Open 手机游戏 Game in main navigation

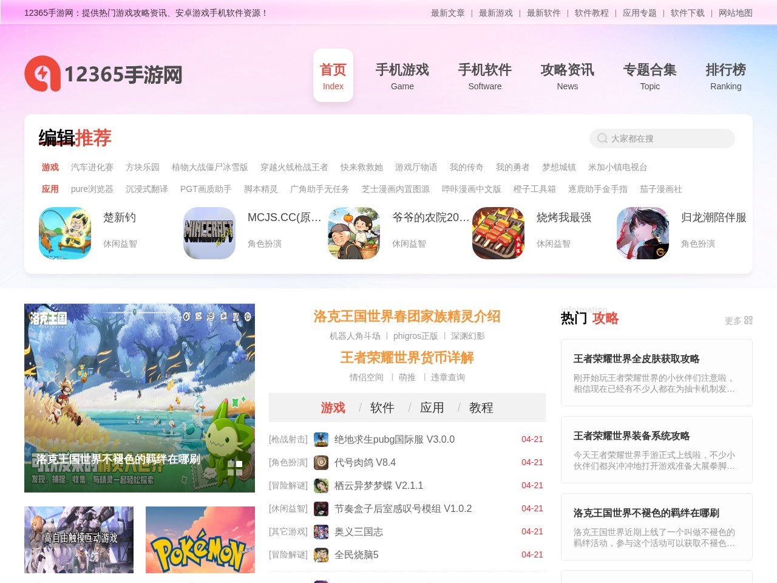[402, 76]
